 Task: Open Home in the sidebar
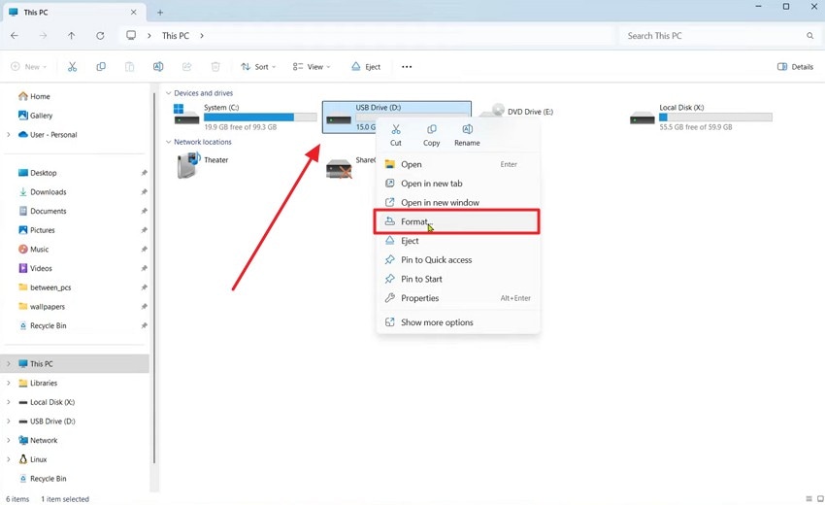click(40, 96)
